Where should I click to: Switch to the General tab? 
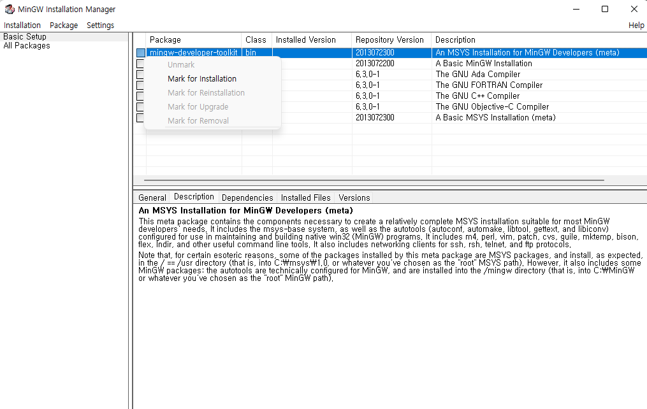point(152,197)
